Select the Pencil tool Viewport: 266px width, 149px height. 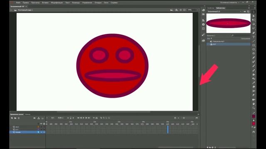coord(254,58)
